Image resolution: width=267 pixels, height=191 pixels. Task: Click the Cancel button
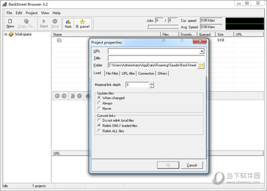192,165
